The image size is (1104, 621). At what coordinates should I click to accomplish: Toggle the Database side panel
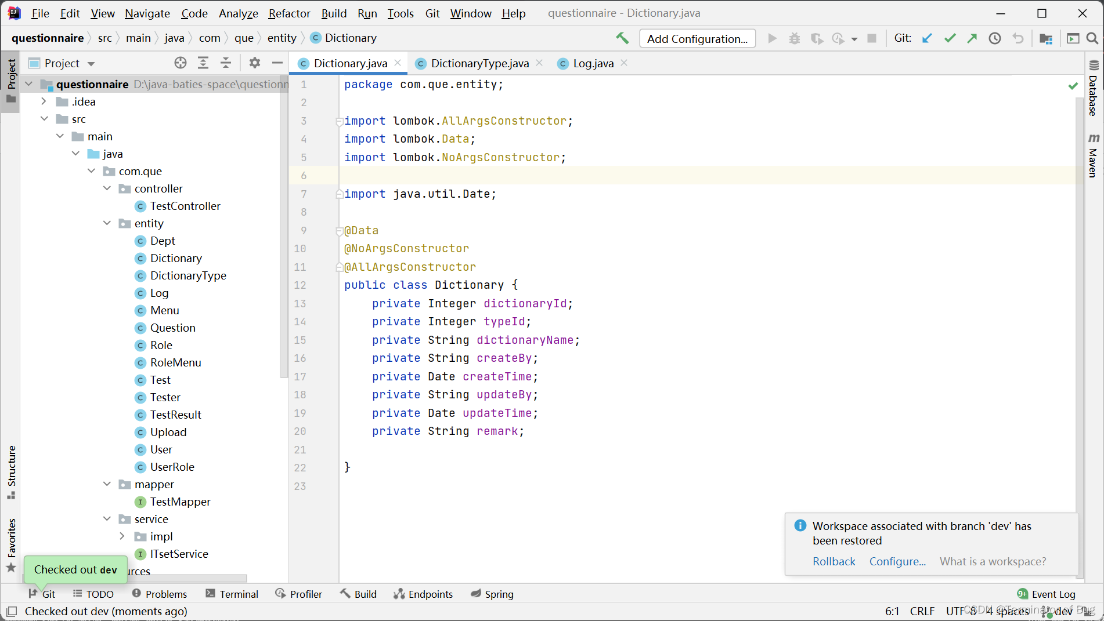[x=1094, y=89]
